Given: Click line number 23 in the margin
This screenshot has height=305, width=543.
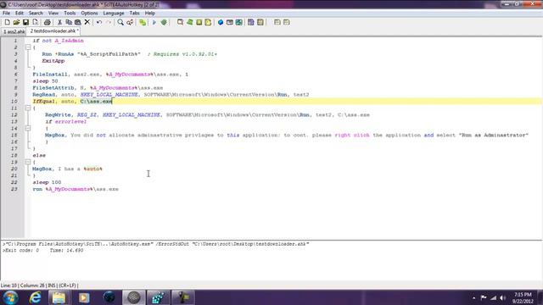Looking at the screenshot, I should pos(14,189).
